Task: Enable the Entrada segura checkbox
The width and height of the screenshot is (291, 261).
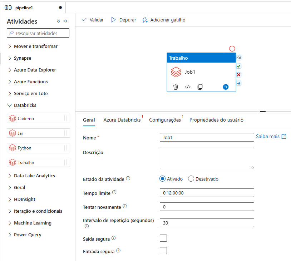Action: pos(163,251)
